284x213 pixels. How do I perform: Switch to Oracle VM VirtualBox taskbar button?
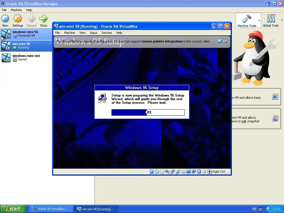(51, 209)
